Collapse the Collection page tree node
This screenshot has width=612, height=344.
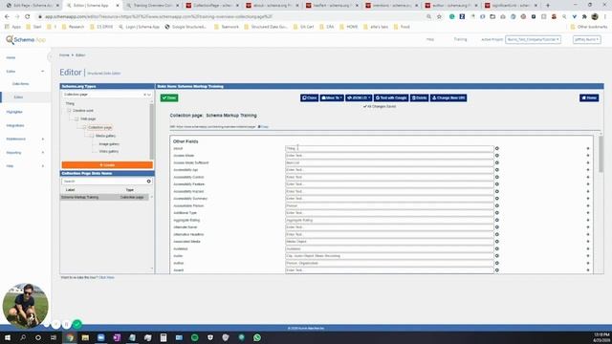[x=84, y=127]
